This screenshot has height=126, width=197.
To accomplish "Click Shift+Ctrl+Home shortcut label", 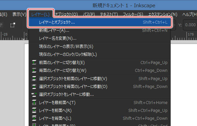I will click(150, 103).
